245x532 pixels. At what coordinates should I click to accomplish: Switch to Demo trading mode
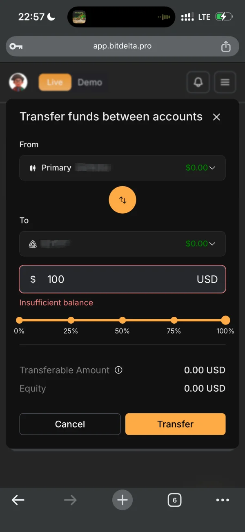pyautogui.click(x=90, y=82)
